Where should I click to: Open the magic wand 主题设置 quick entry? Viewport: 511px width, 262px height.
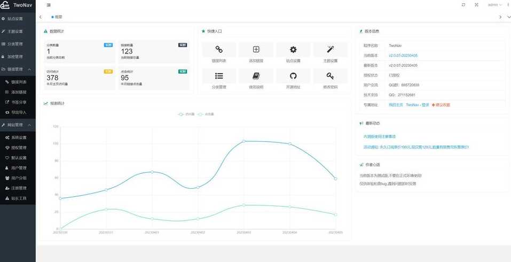pyautogui.click(x=330, y=53)
